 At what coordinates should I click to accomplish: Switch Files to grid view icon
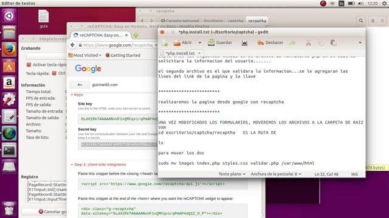[382, 21]
